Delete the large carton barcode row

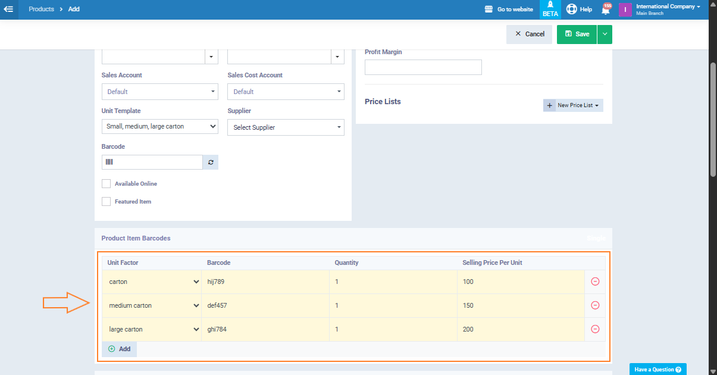[595, 329]
